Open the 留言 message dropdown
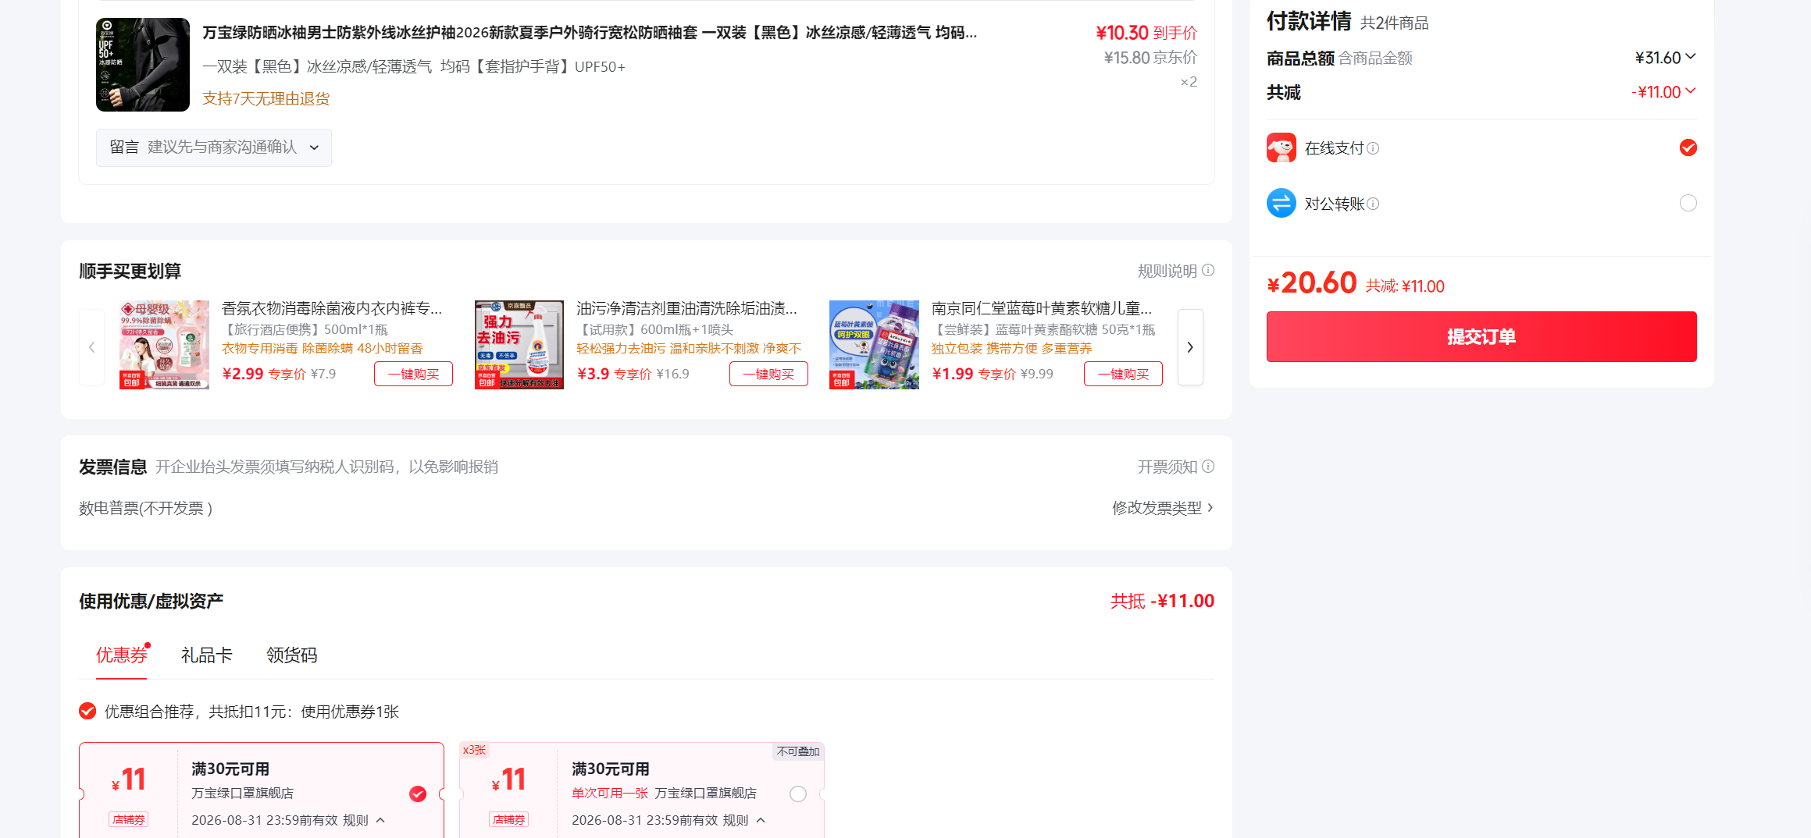Screen dimensions: 1811x838 (214, 147)
